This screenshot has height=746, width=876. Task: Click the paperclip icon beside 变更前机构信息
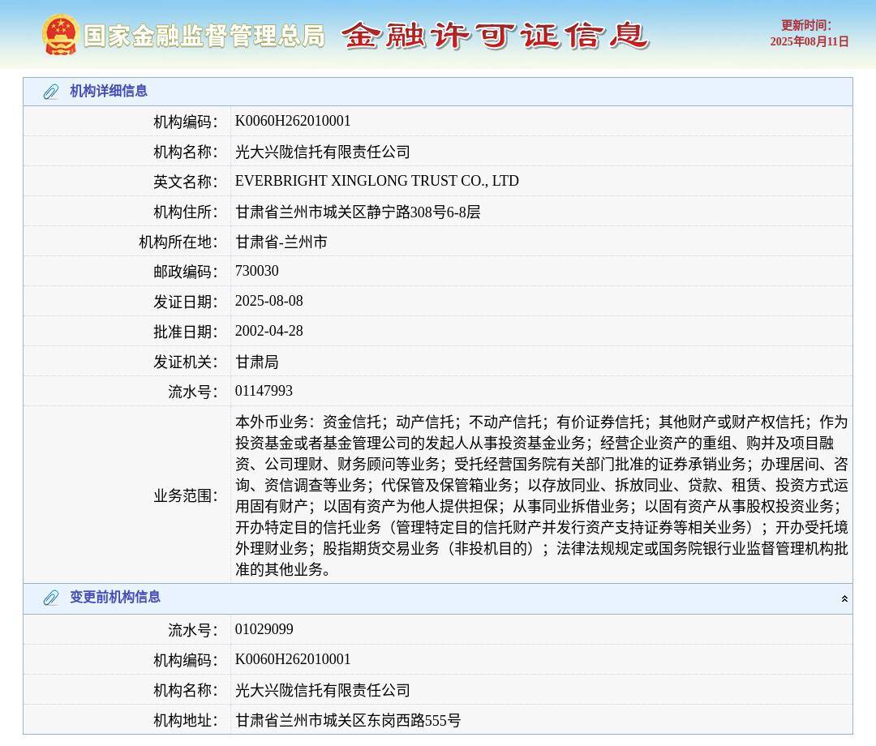pyautogui.click(x=50, y=598)
